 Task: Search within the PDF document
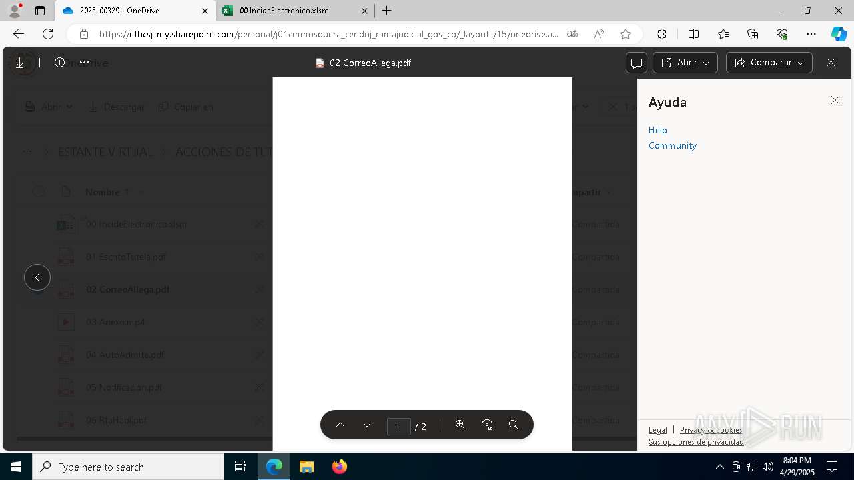click(x=514, y=425)
